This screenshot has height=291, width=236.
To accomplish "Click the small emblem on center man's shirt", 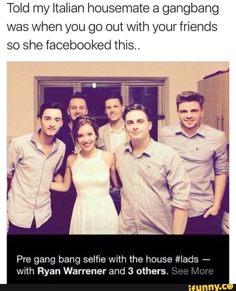I will 148,167.
